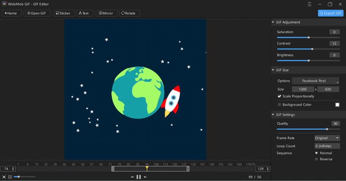Click the frame counter 99 / 56
The width and height of the screenshot is (346, 181).
[x=255, y=177]
